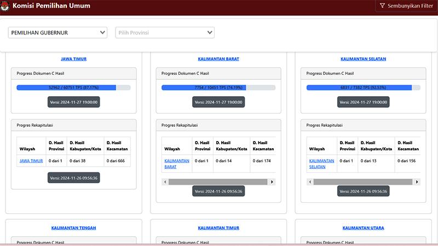Viewport: 438px width, 246px height.
Task: Go to the KALIMANTAN TIMUR card title
Action: click(x=218, y=228)
